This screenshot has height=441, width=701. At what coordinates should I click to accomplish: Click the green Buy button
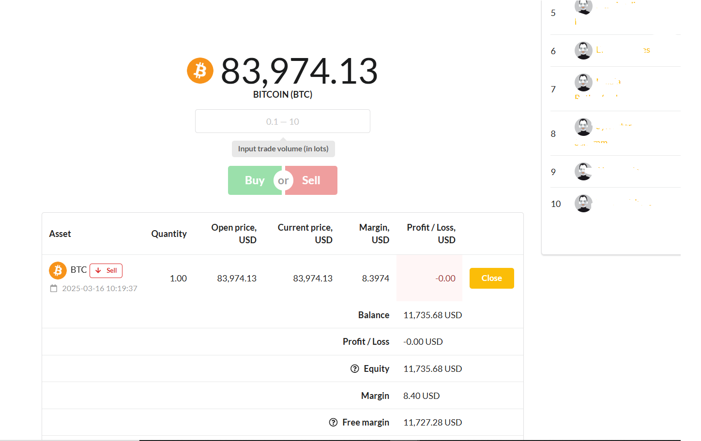point(255,180)
